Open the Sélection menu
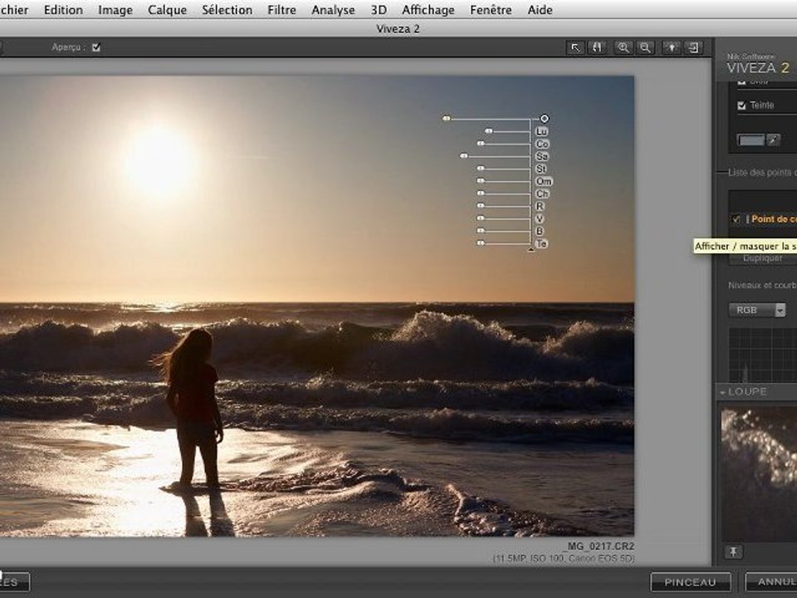Viewport: 797px width, 598px height. 227,10
